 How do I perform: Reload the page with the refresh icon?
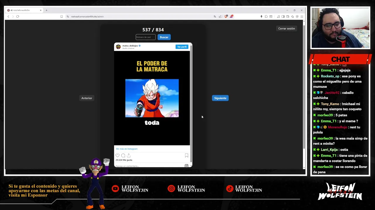(18, 17)
